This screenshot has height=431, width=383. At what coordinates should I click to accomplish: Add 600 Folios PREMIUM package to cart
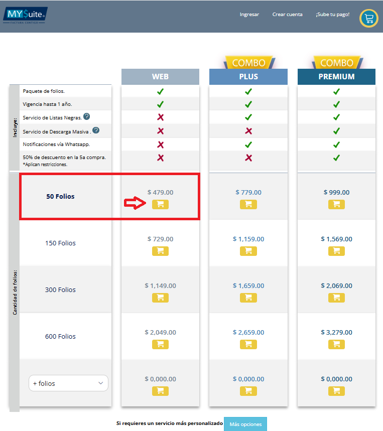(336, 344)
